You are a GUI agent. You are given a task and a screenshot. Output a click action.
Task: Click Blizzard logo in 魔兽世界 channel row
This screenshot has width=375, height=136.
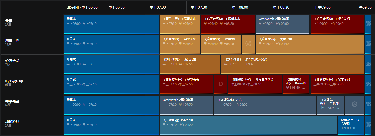click(368, 44)
